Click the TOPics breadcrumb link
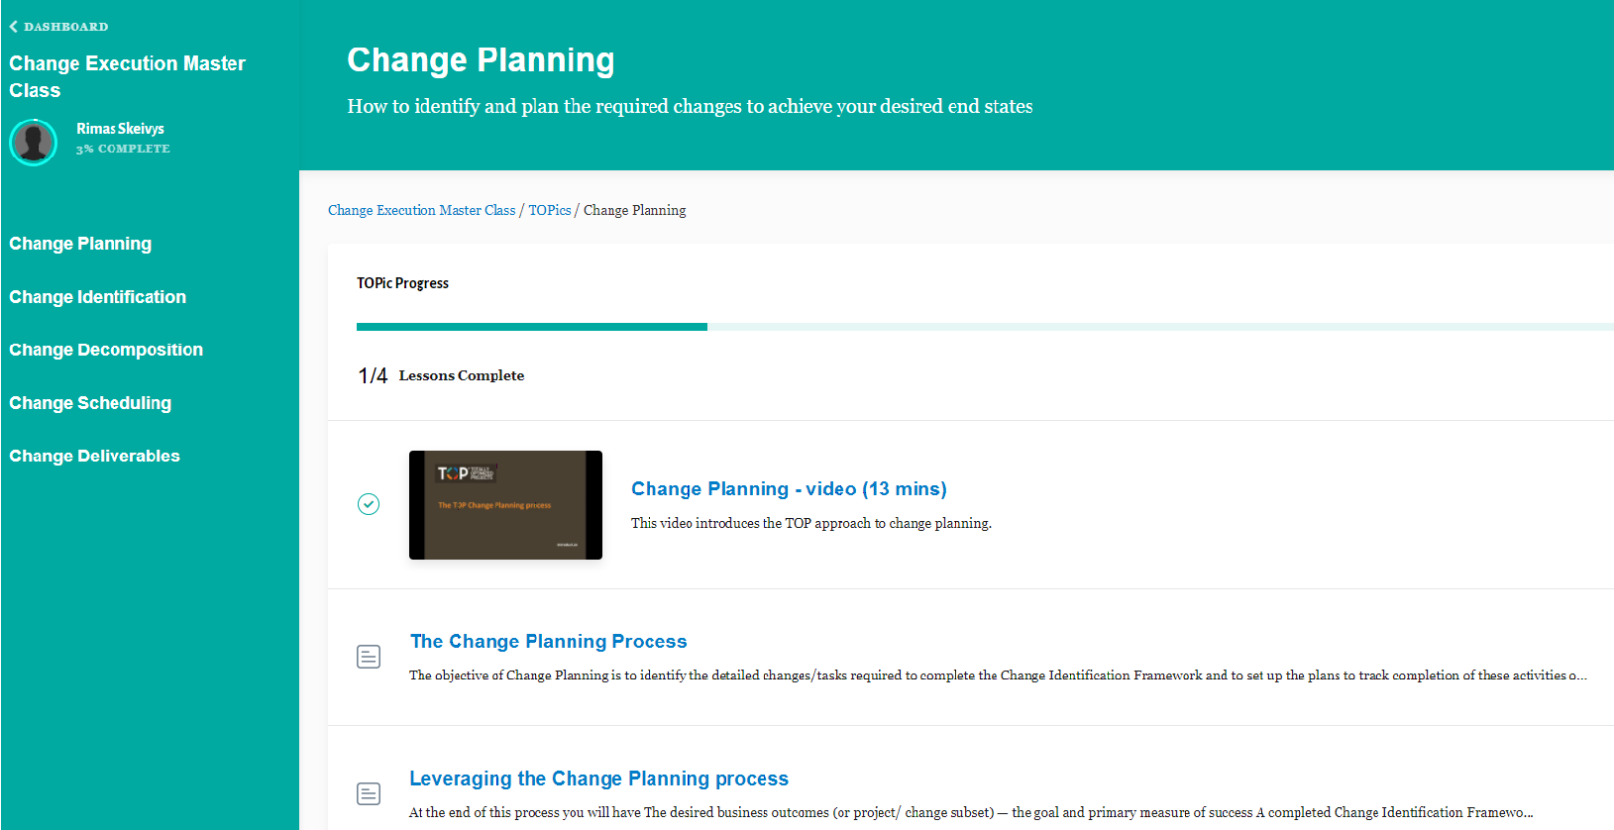Viewport: 1614px width, 830px height. [x=549, y=210]
